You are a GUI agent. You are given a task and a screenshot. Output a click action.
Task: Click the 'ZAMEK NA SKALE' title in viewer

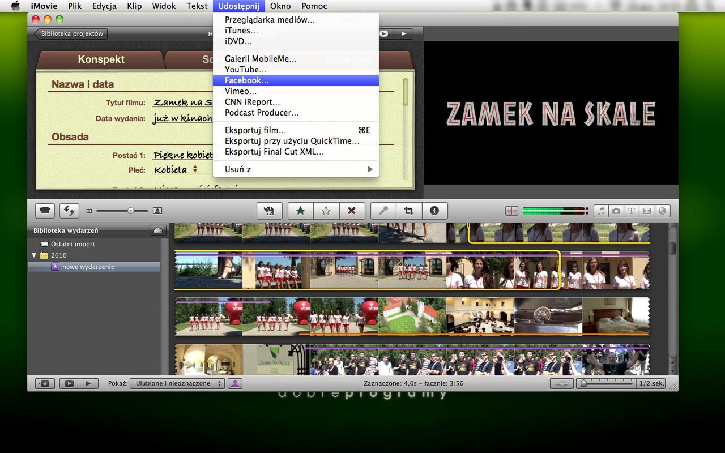[x=551, y=114]
